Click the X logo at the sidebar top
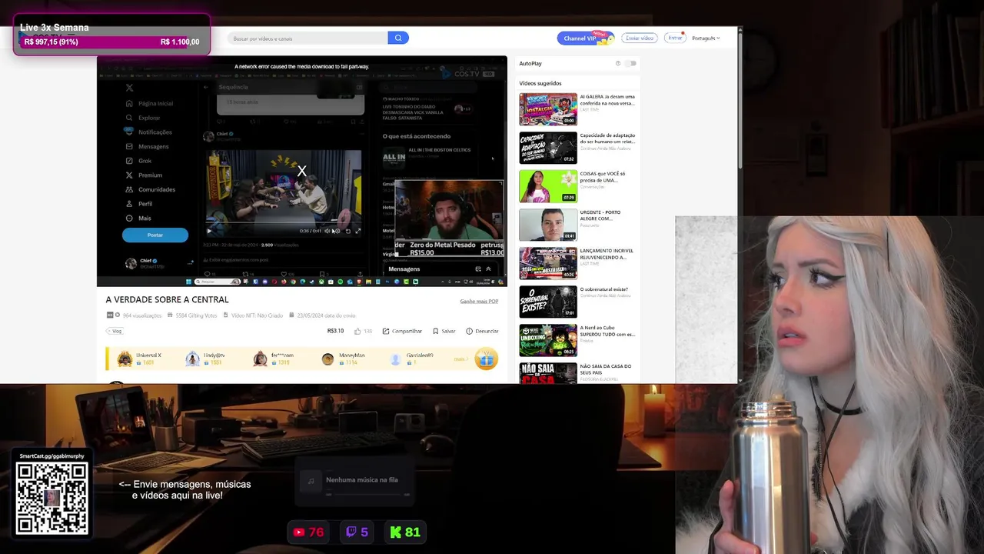The height and width of the screenshot is (554, 984). pos(129,88)
